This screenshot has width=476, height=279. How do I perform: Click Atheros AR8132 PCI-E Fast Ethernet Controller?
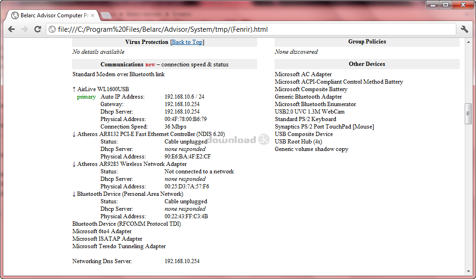(151, 134)
